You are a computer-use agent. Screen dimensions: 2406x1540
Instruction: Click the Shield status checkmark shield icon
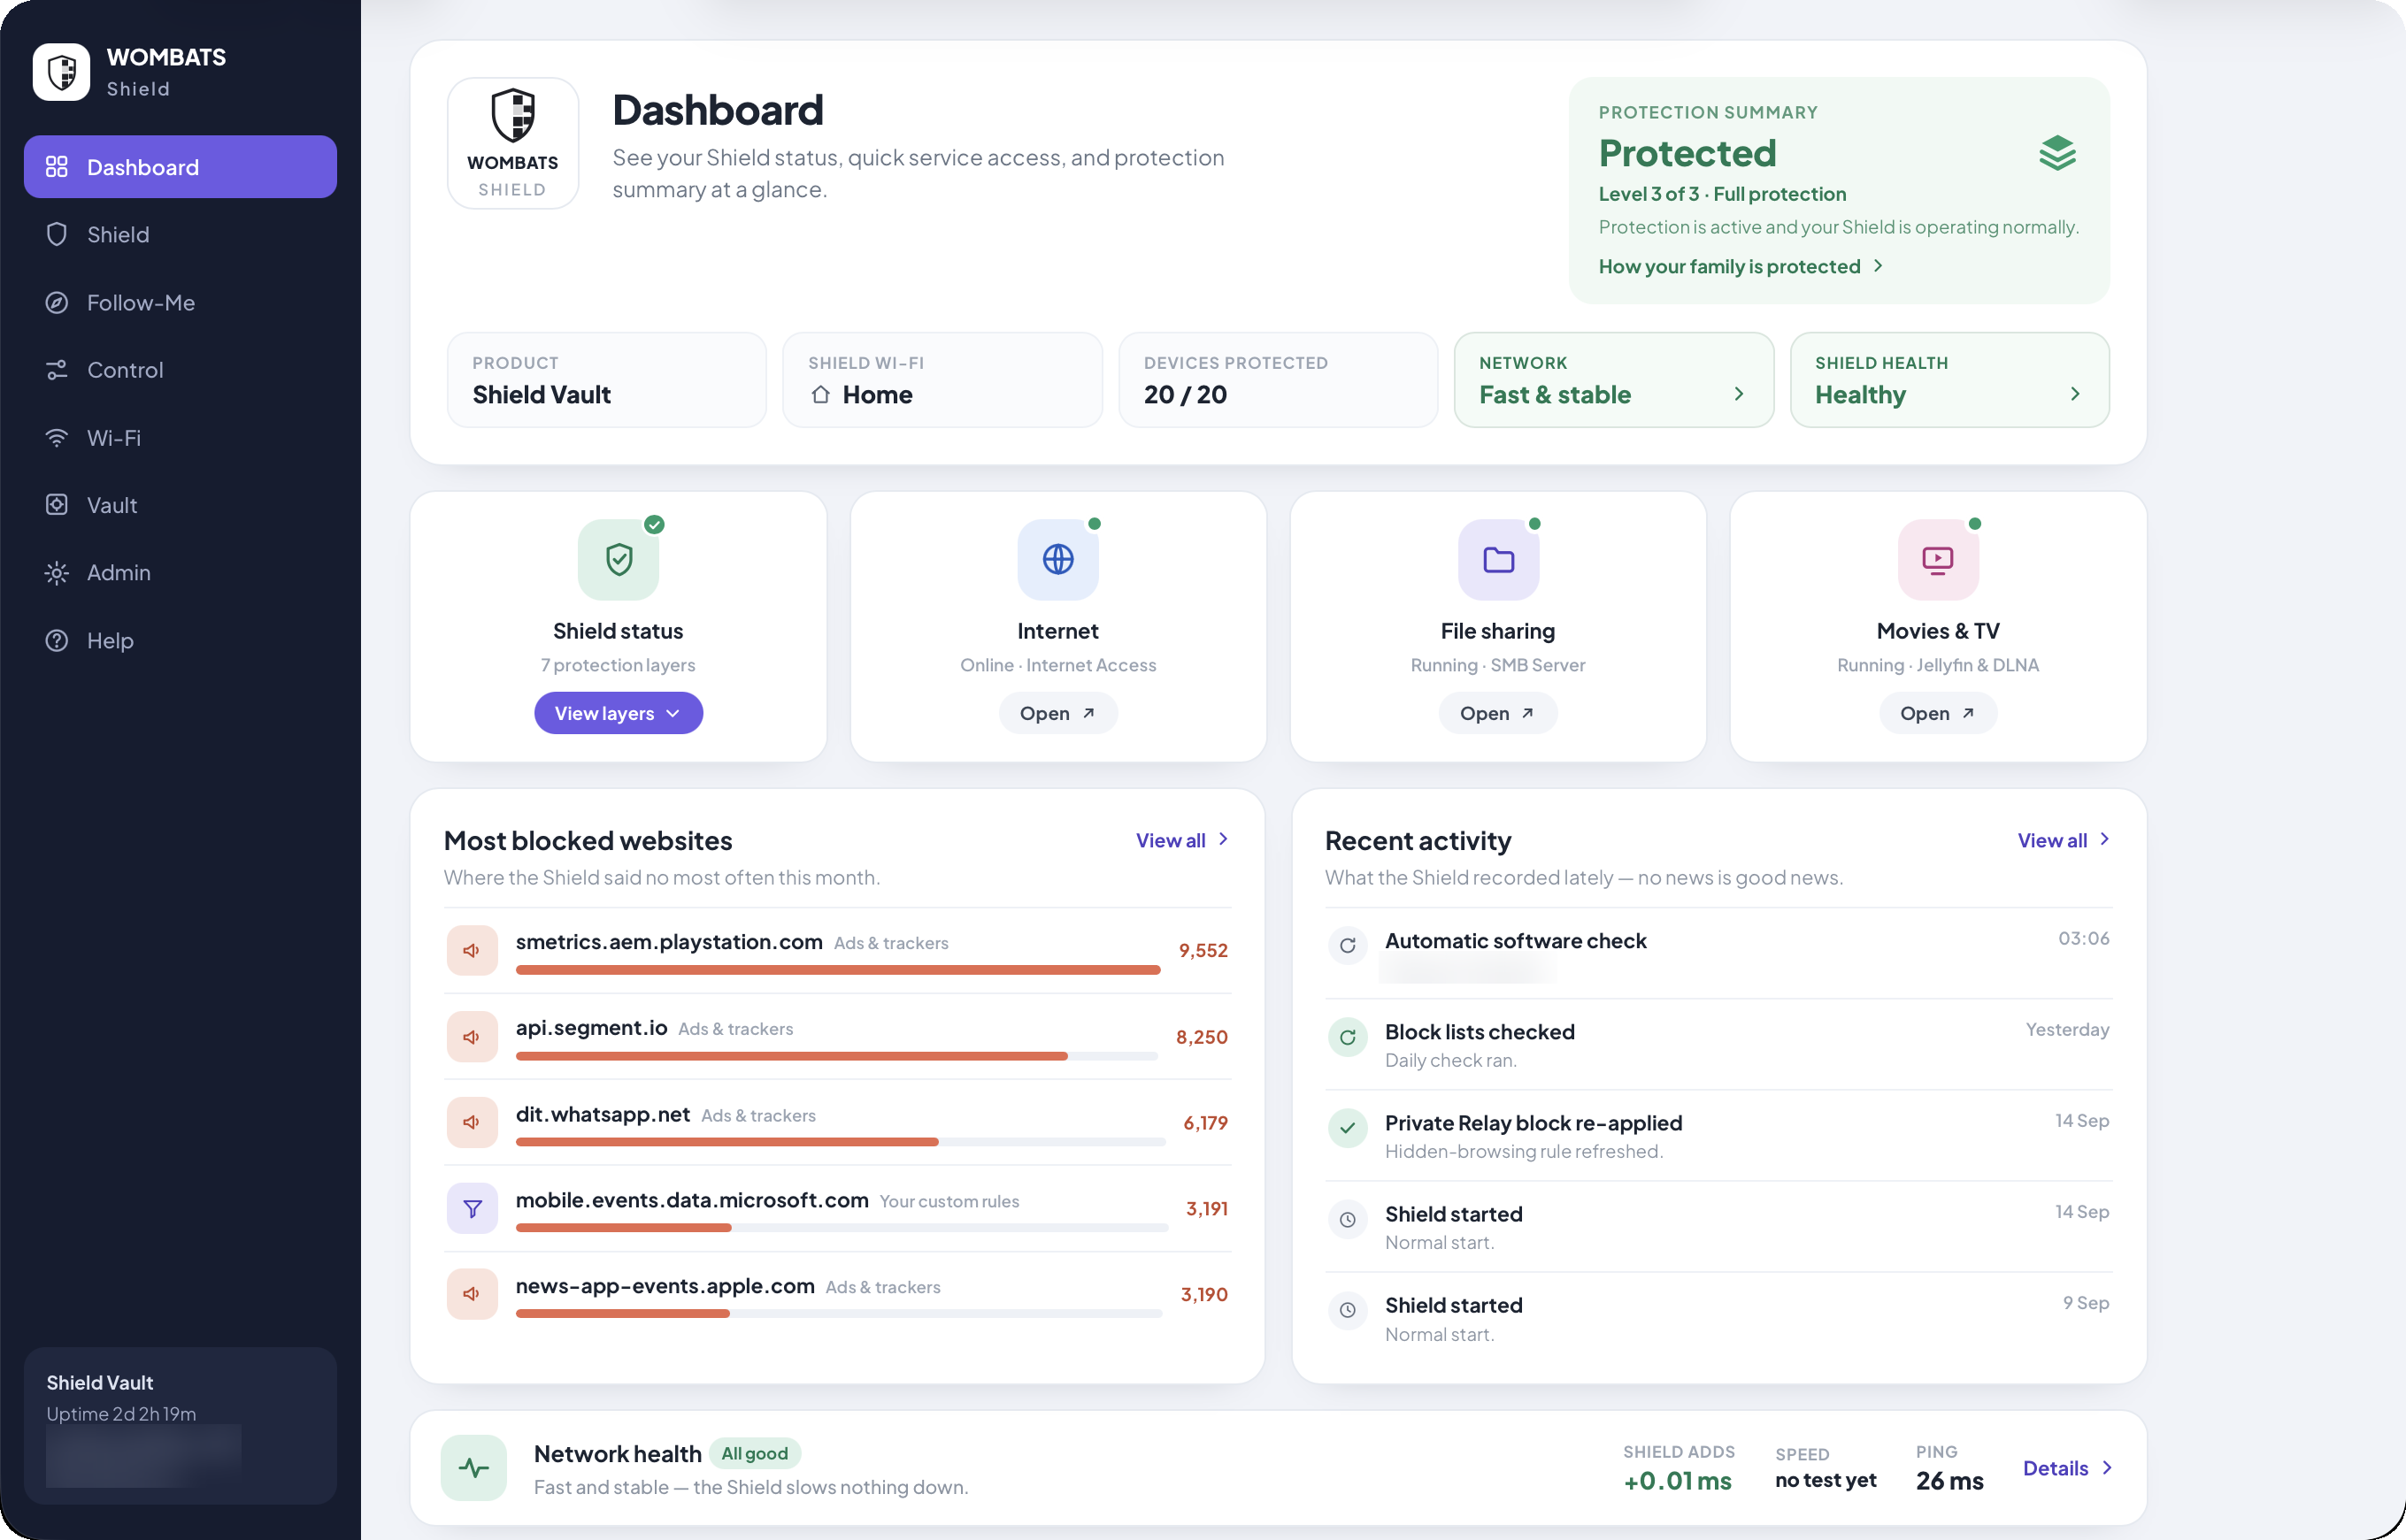pos(619,559)
